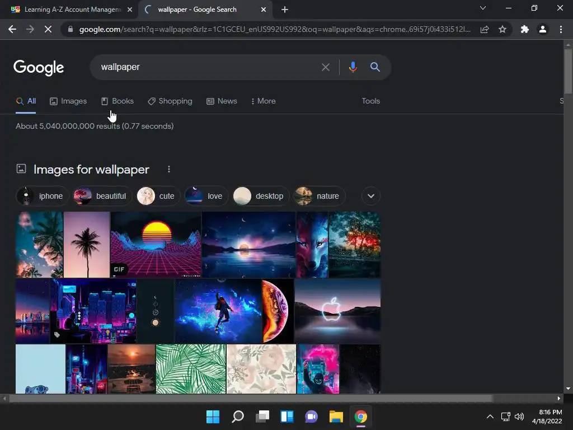Open the Widgets taskbar icon
573x430 pixels.
click(287, 417)
